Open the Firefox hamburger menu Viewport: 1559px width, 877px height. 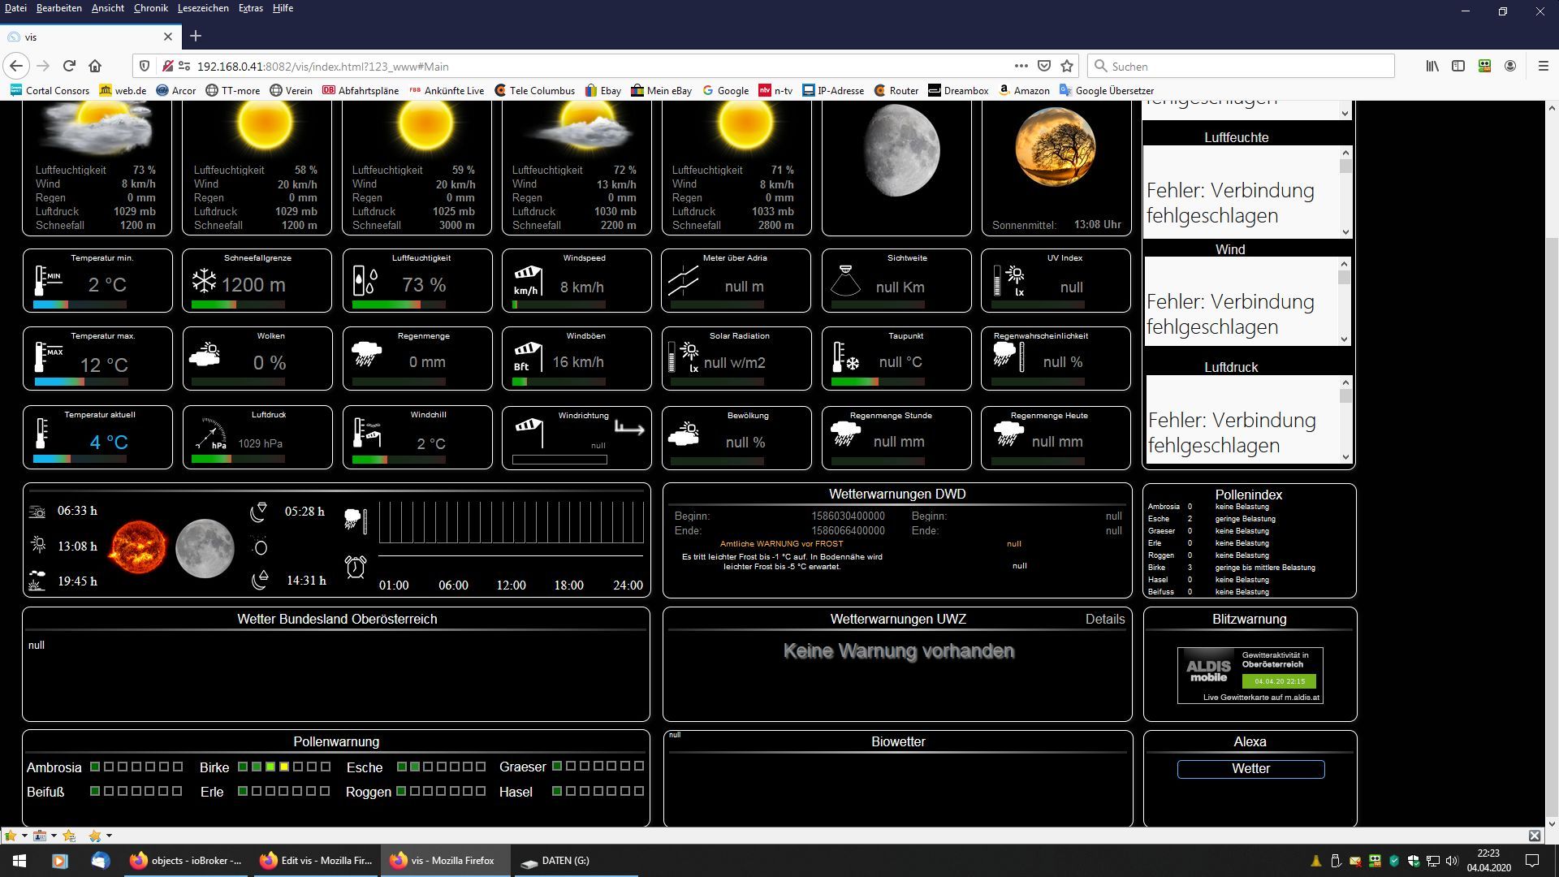click(1543, 66)
